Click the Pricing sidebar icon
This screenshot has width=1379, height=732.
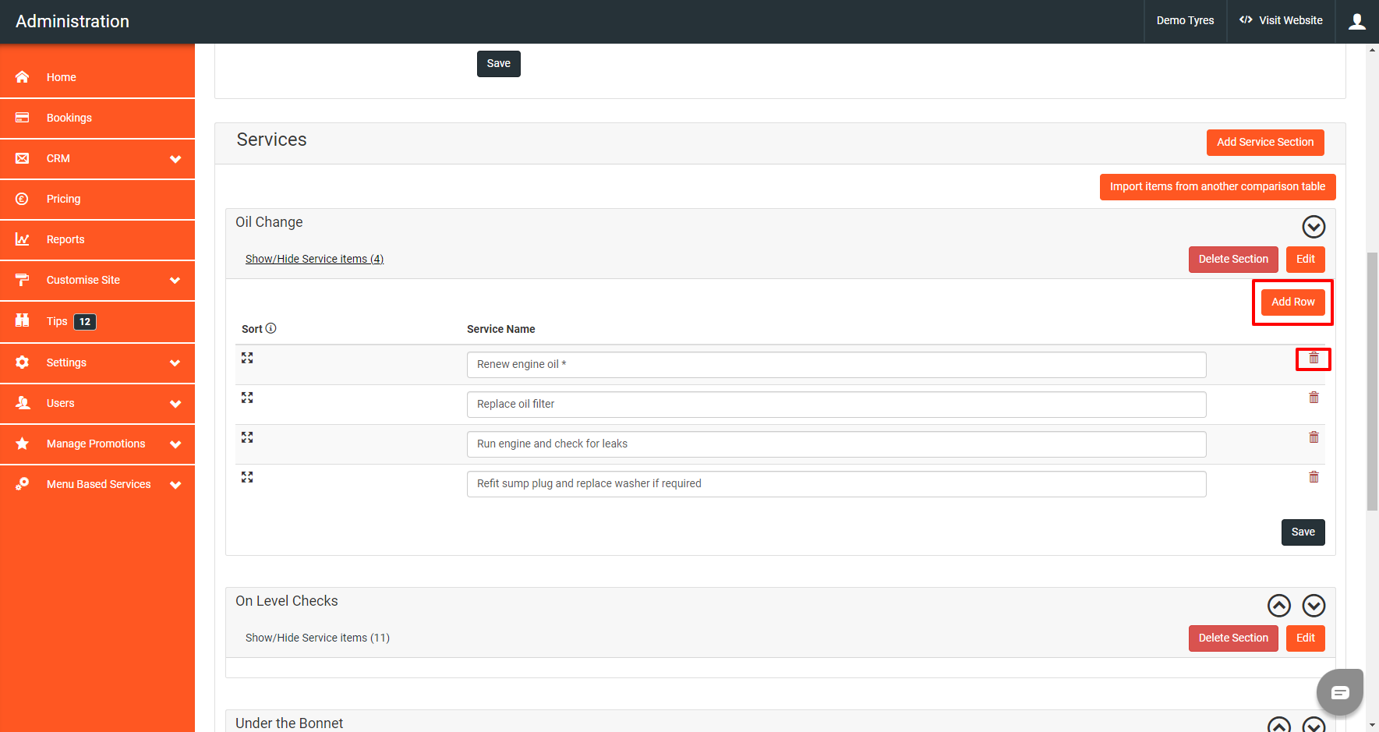click(22, 199)
